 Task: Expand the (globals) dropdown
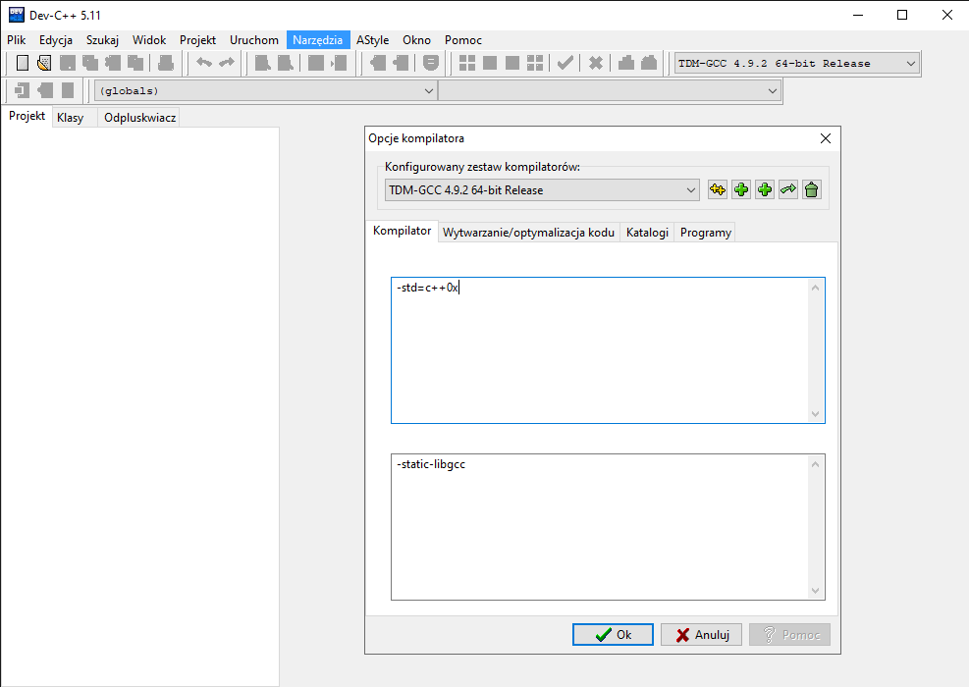tap(428, 90)
